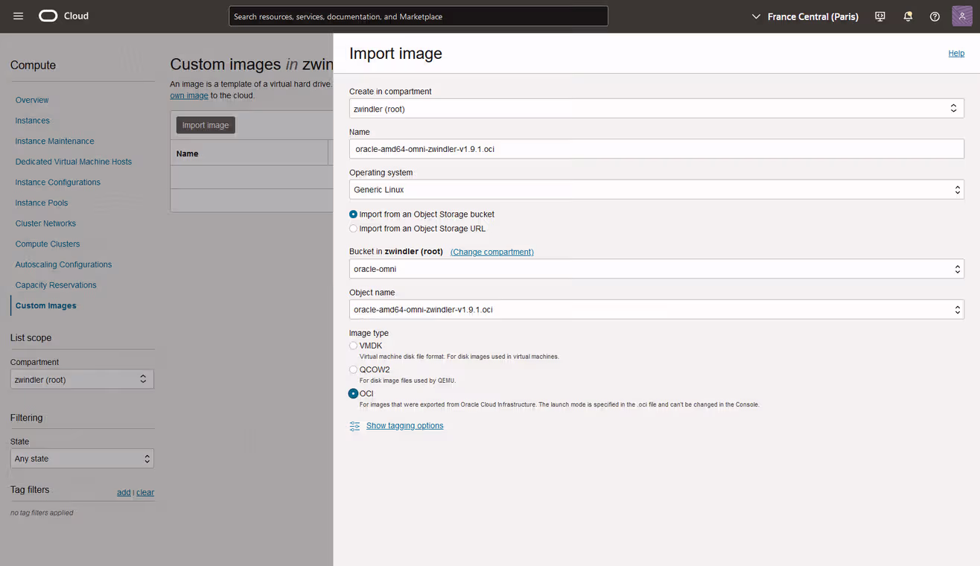Open the user profile avatar menu
The image size is (980, 566).
tap(961, 16)
